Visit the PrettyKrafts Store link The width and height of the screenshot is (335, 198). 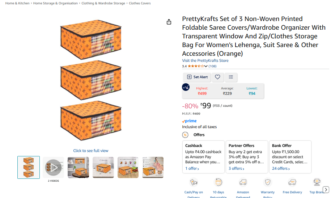click(205, 60)
